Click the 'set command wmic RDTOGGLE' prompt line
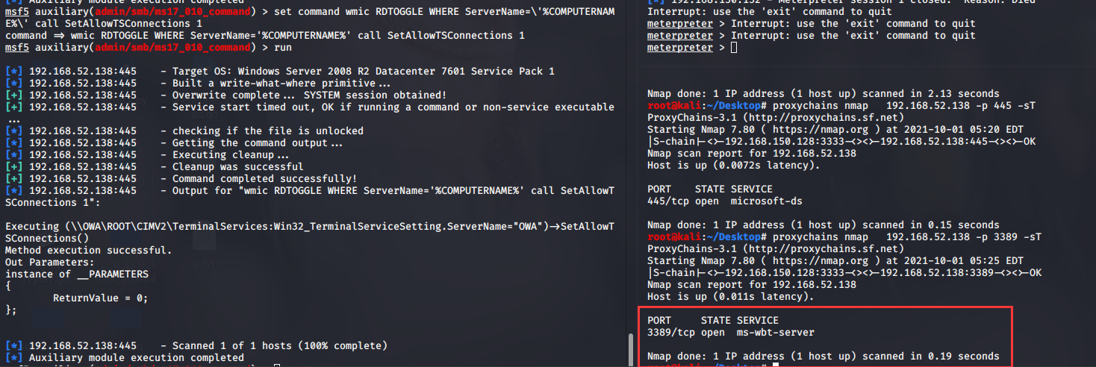This screenshot has height=367, width=1096. (x=310, y=18)
